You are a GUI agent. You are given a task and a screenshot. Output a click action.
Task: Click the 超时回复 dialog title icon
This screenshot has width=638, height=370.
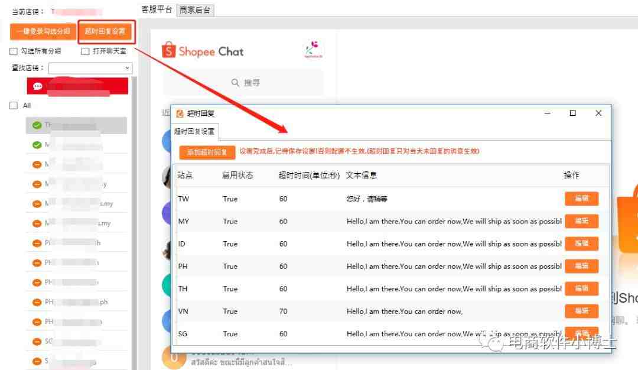(180, 113)
